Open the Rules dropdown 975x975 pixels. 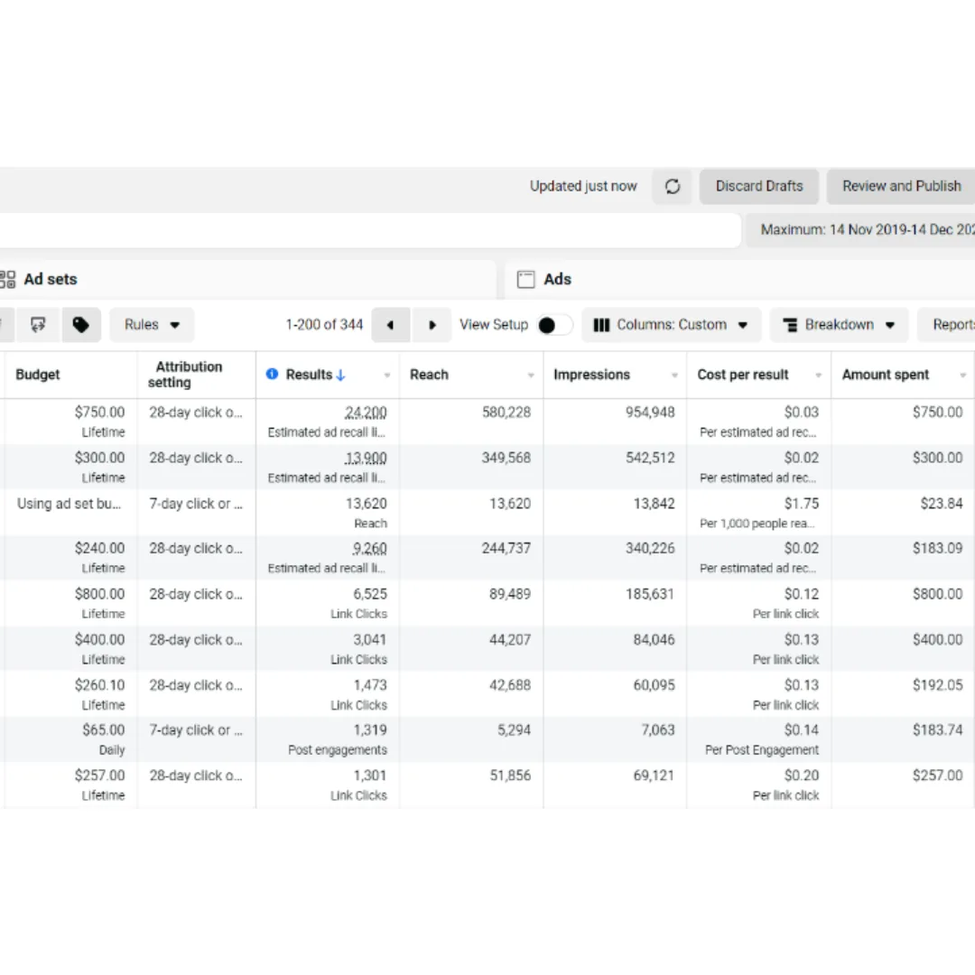click(x=151, y=324)
